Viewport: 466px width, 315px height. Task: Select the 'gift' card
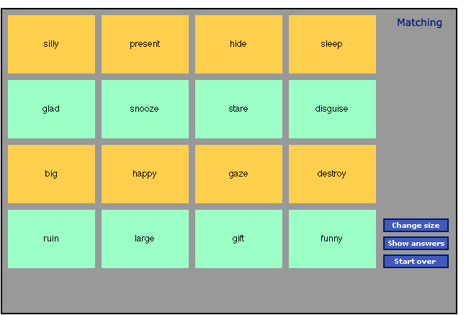(238, 239)
